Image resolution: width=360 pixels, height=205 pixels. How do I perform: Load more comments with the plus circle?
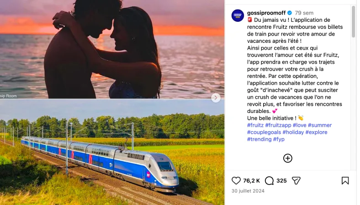[288, 158]
